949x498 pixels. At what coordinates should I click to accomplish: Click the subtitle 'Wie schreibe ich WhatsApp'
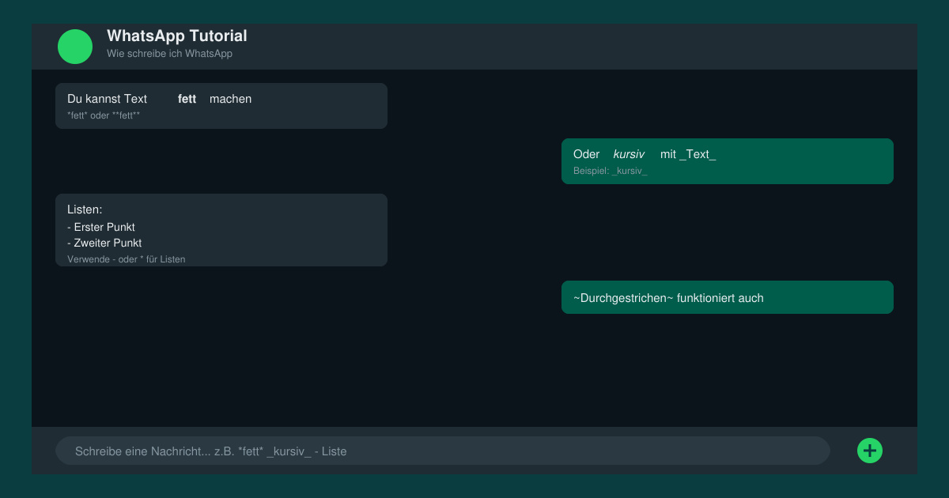point(169,54)
